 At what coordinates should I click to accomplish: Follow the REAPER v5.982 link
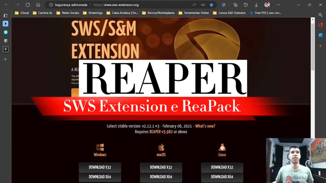[x=161, y=132]
